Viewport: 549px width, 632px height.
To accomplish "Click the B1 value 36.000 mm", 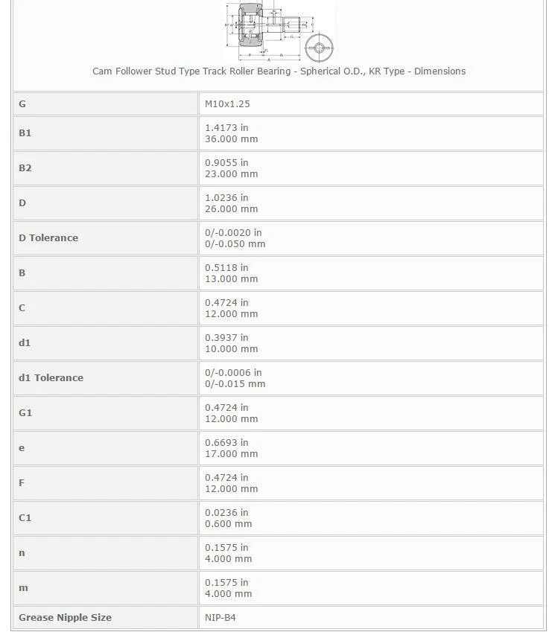I will pyautogui.click(x=231, y=139).
